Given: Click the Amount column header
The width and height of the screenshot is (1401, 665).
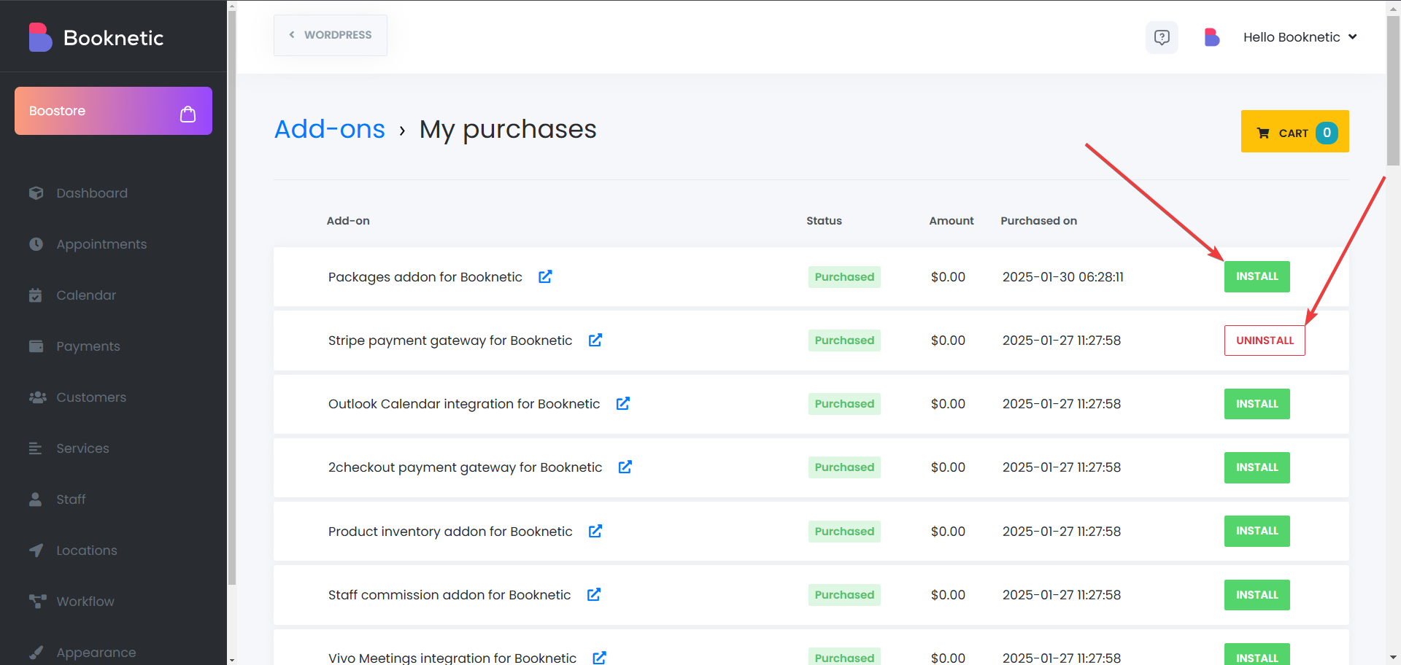Looking at the screenshot, I should pos(951,221).
